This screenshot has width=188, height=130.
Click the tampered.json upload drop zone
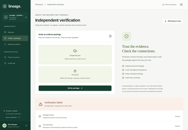point(75,55)
